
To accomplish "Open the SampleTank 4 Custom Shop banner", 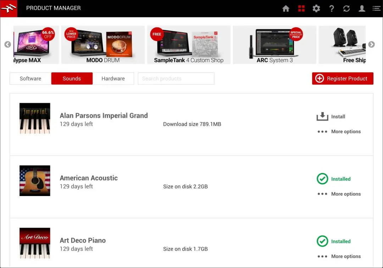I will [x=189, y=45].
